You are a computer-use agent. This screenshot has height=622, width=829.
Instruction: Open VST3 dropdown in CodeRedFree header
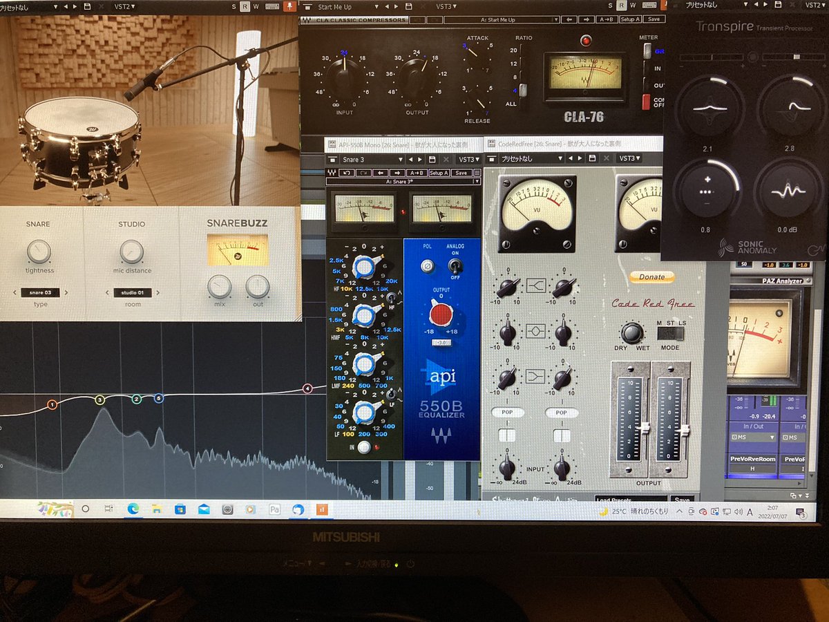pos(630,158)
